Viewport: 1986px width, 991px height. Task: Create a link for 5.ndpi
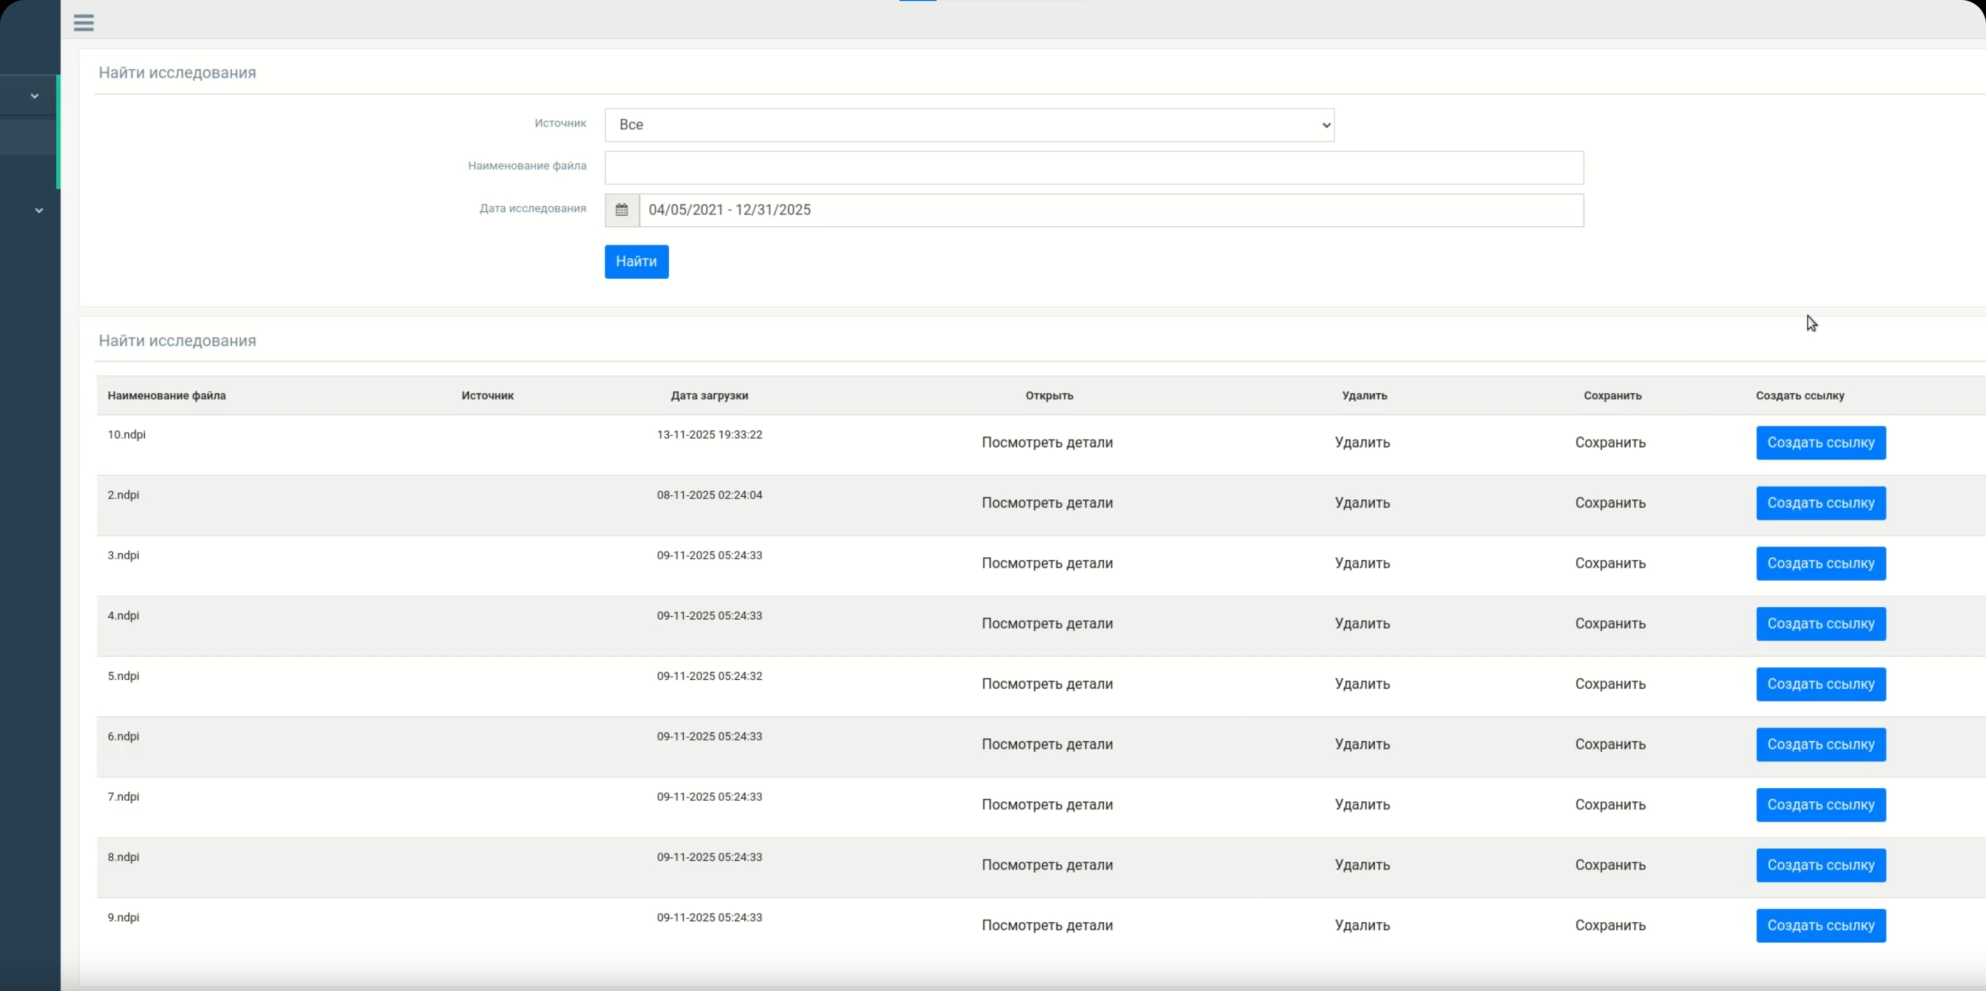(1821, 684)
